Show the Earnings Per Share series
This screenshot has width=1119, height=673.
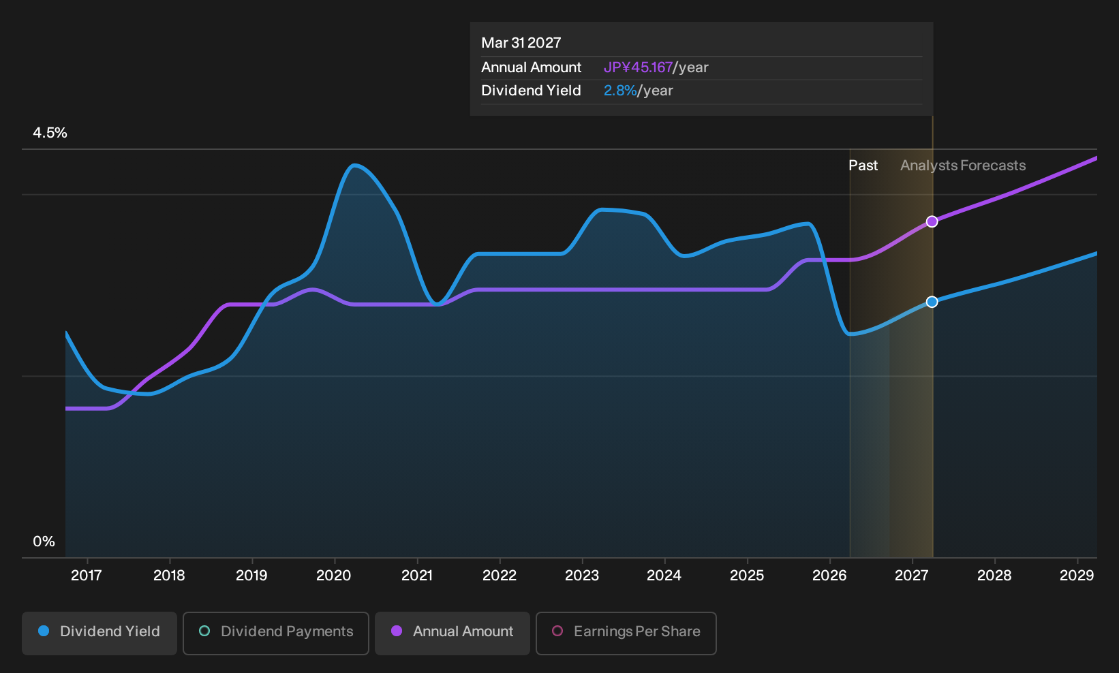click(626, 633)
